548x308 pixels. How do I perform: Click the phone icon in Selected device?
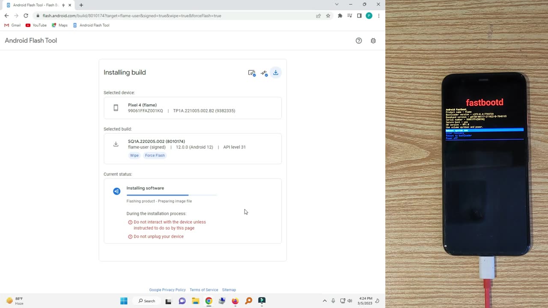(x=116, y=108)
